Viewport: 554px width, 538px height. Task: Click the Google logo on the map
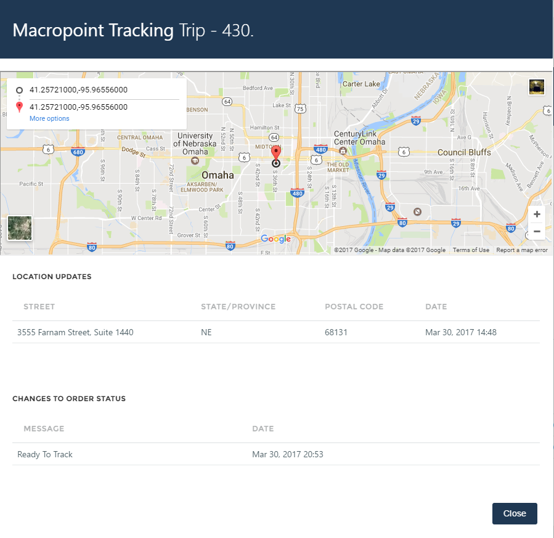pos(275,238)
